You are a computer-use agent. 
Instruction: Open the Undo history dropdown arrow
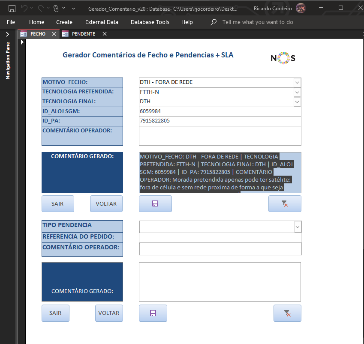click(x=32, y=8)
